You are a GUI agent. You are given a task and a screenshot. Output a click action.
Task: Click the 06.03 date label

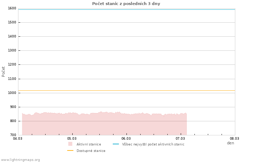tap(126, 138)
